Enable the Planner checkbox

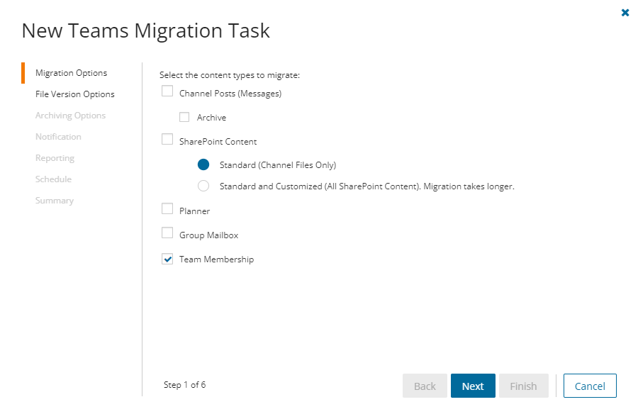pos(167,209)
